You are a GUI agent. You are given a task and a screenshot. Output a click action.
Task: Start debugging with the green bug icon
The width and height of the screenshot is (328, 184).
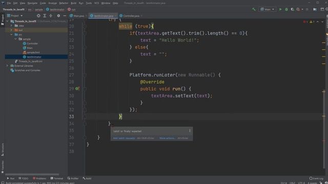(x=286, y=9)
